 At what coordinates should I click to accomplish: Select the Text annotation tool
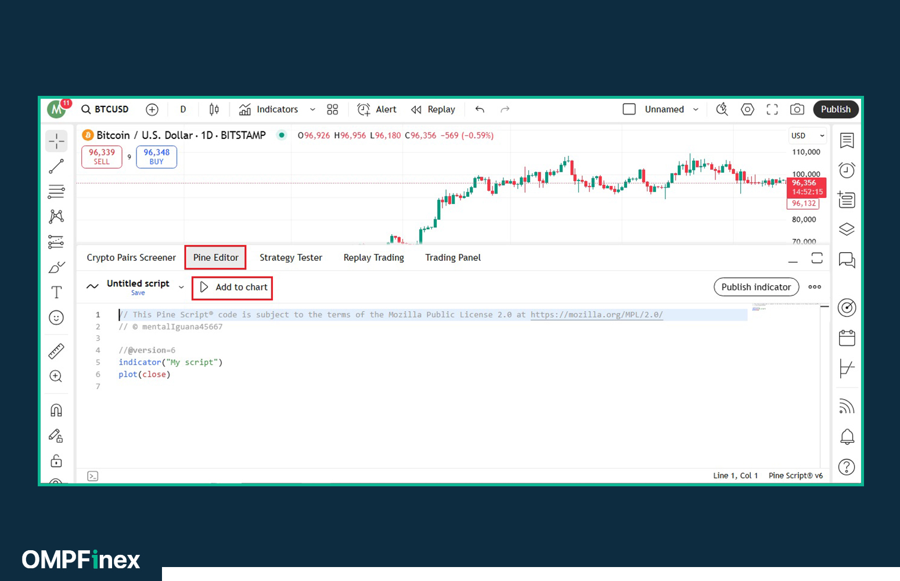56,292
